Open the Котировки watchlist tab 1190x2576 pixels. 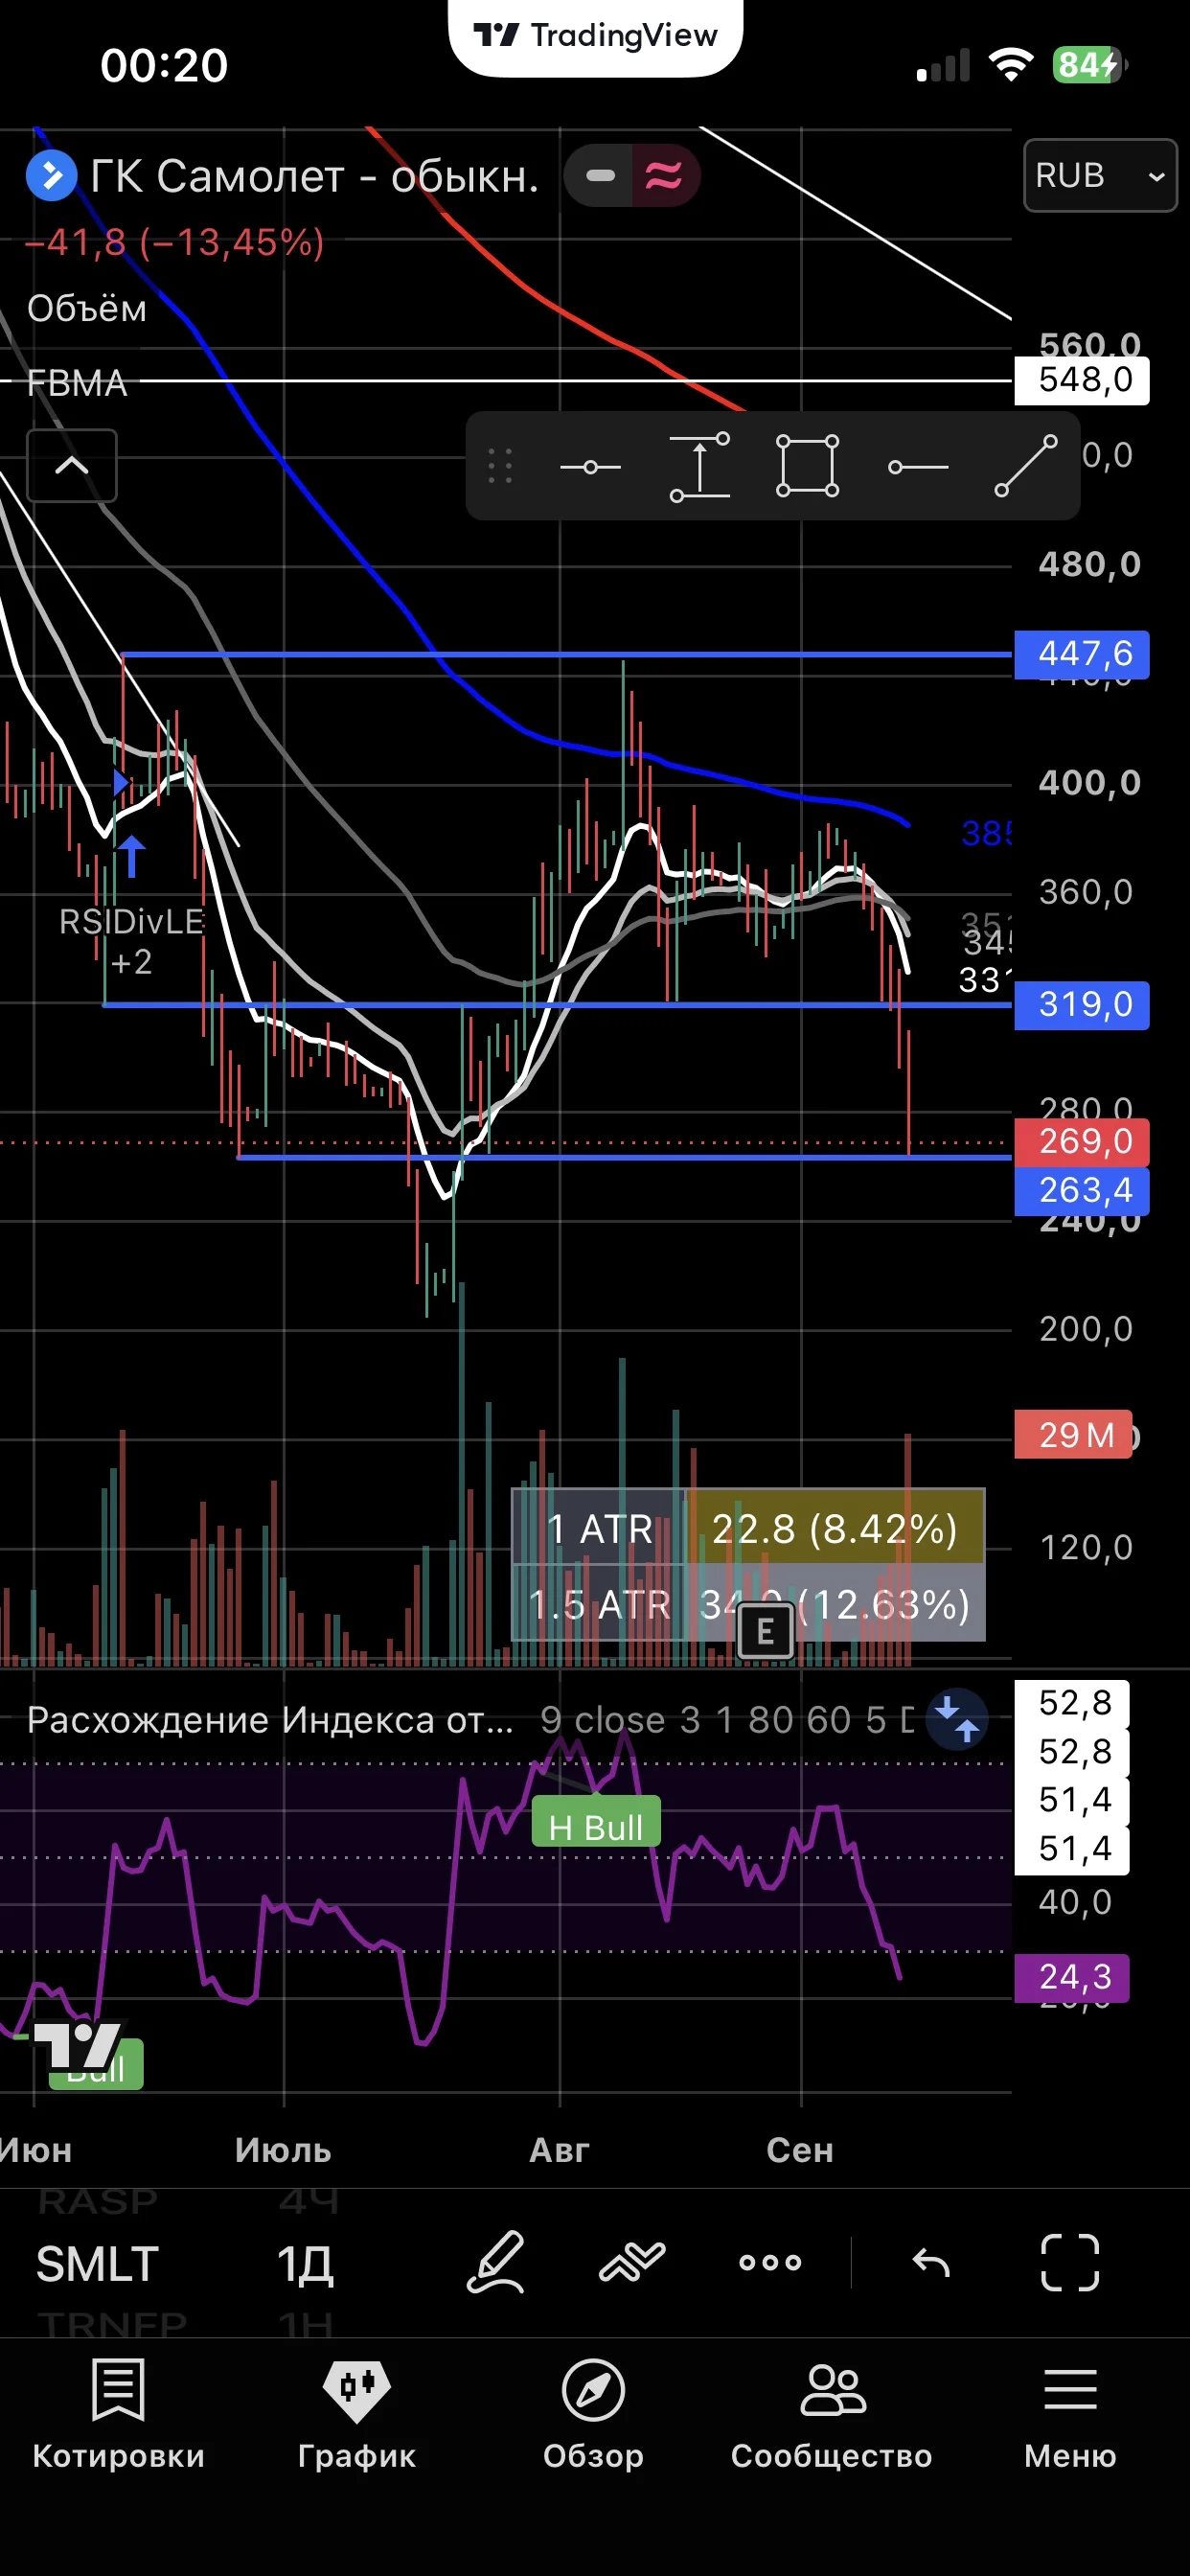point(118,2414)
